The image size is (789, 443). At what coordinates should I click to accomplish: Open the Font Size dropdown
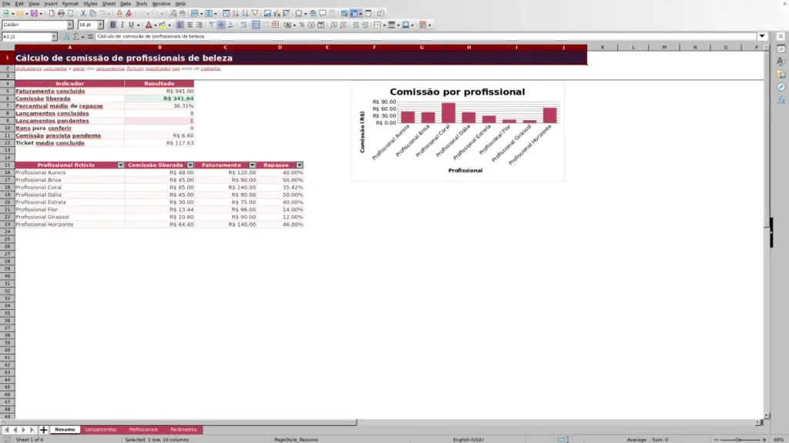[100, 25]
